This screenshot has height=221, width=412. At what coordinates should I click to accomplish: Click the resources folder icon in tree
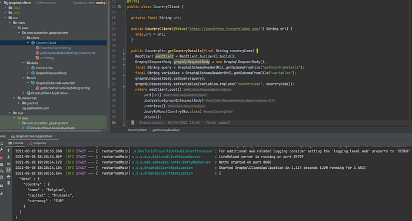[19, 98]
